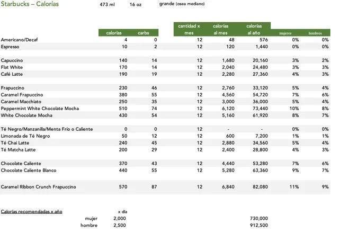Select the 'mujeres' column header

[x=286, y=33]
